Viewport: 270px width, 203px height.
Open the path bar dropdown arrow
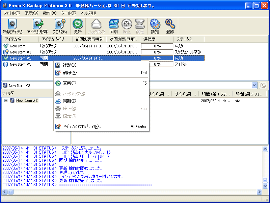[254, 85]
